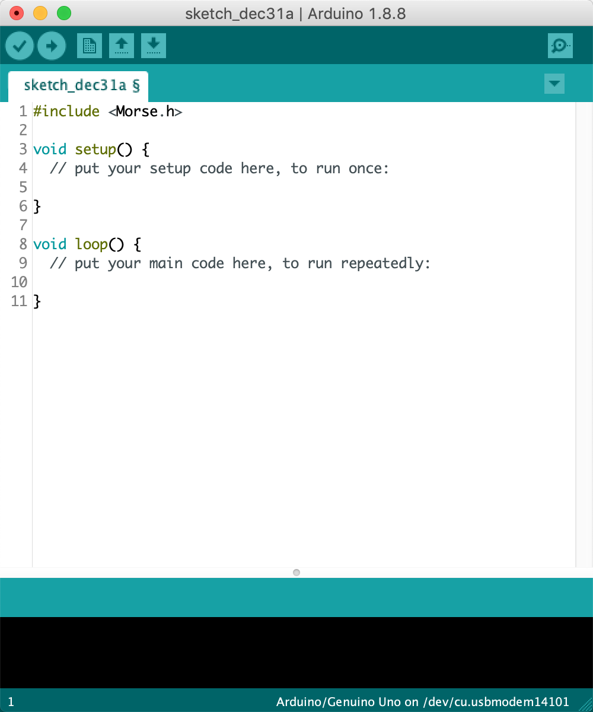The image size is (593, 712).
Task: Place cursor on empty line 5
Action: (x=178, y=187)
